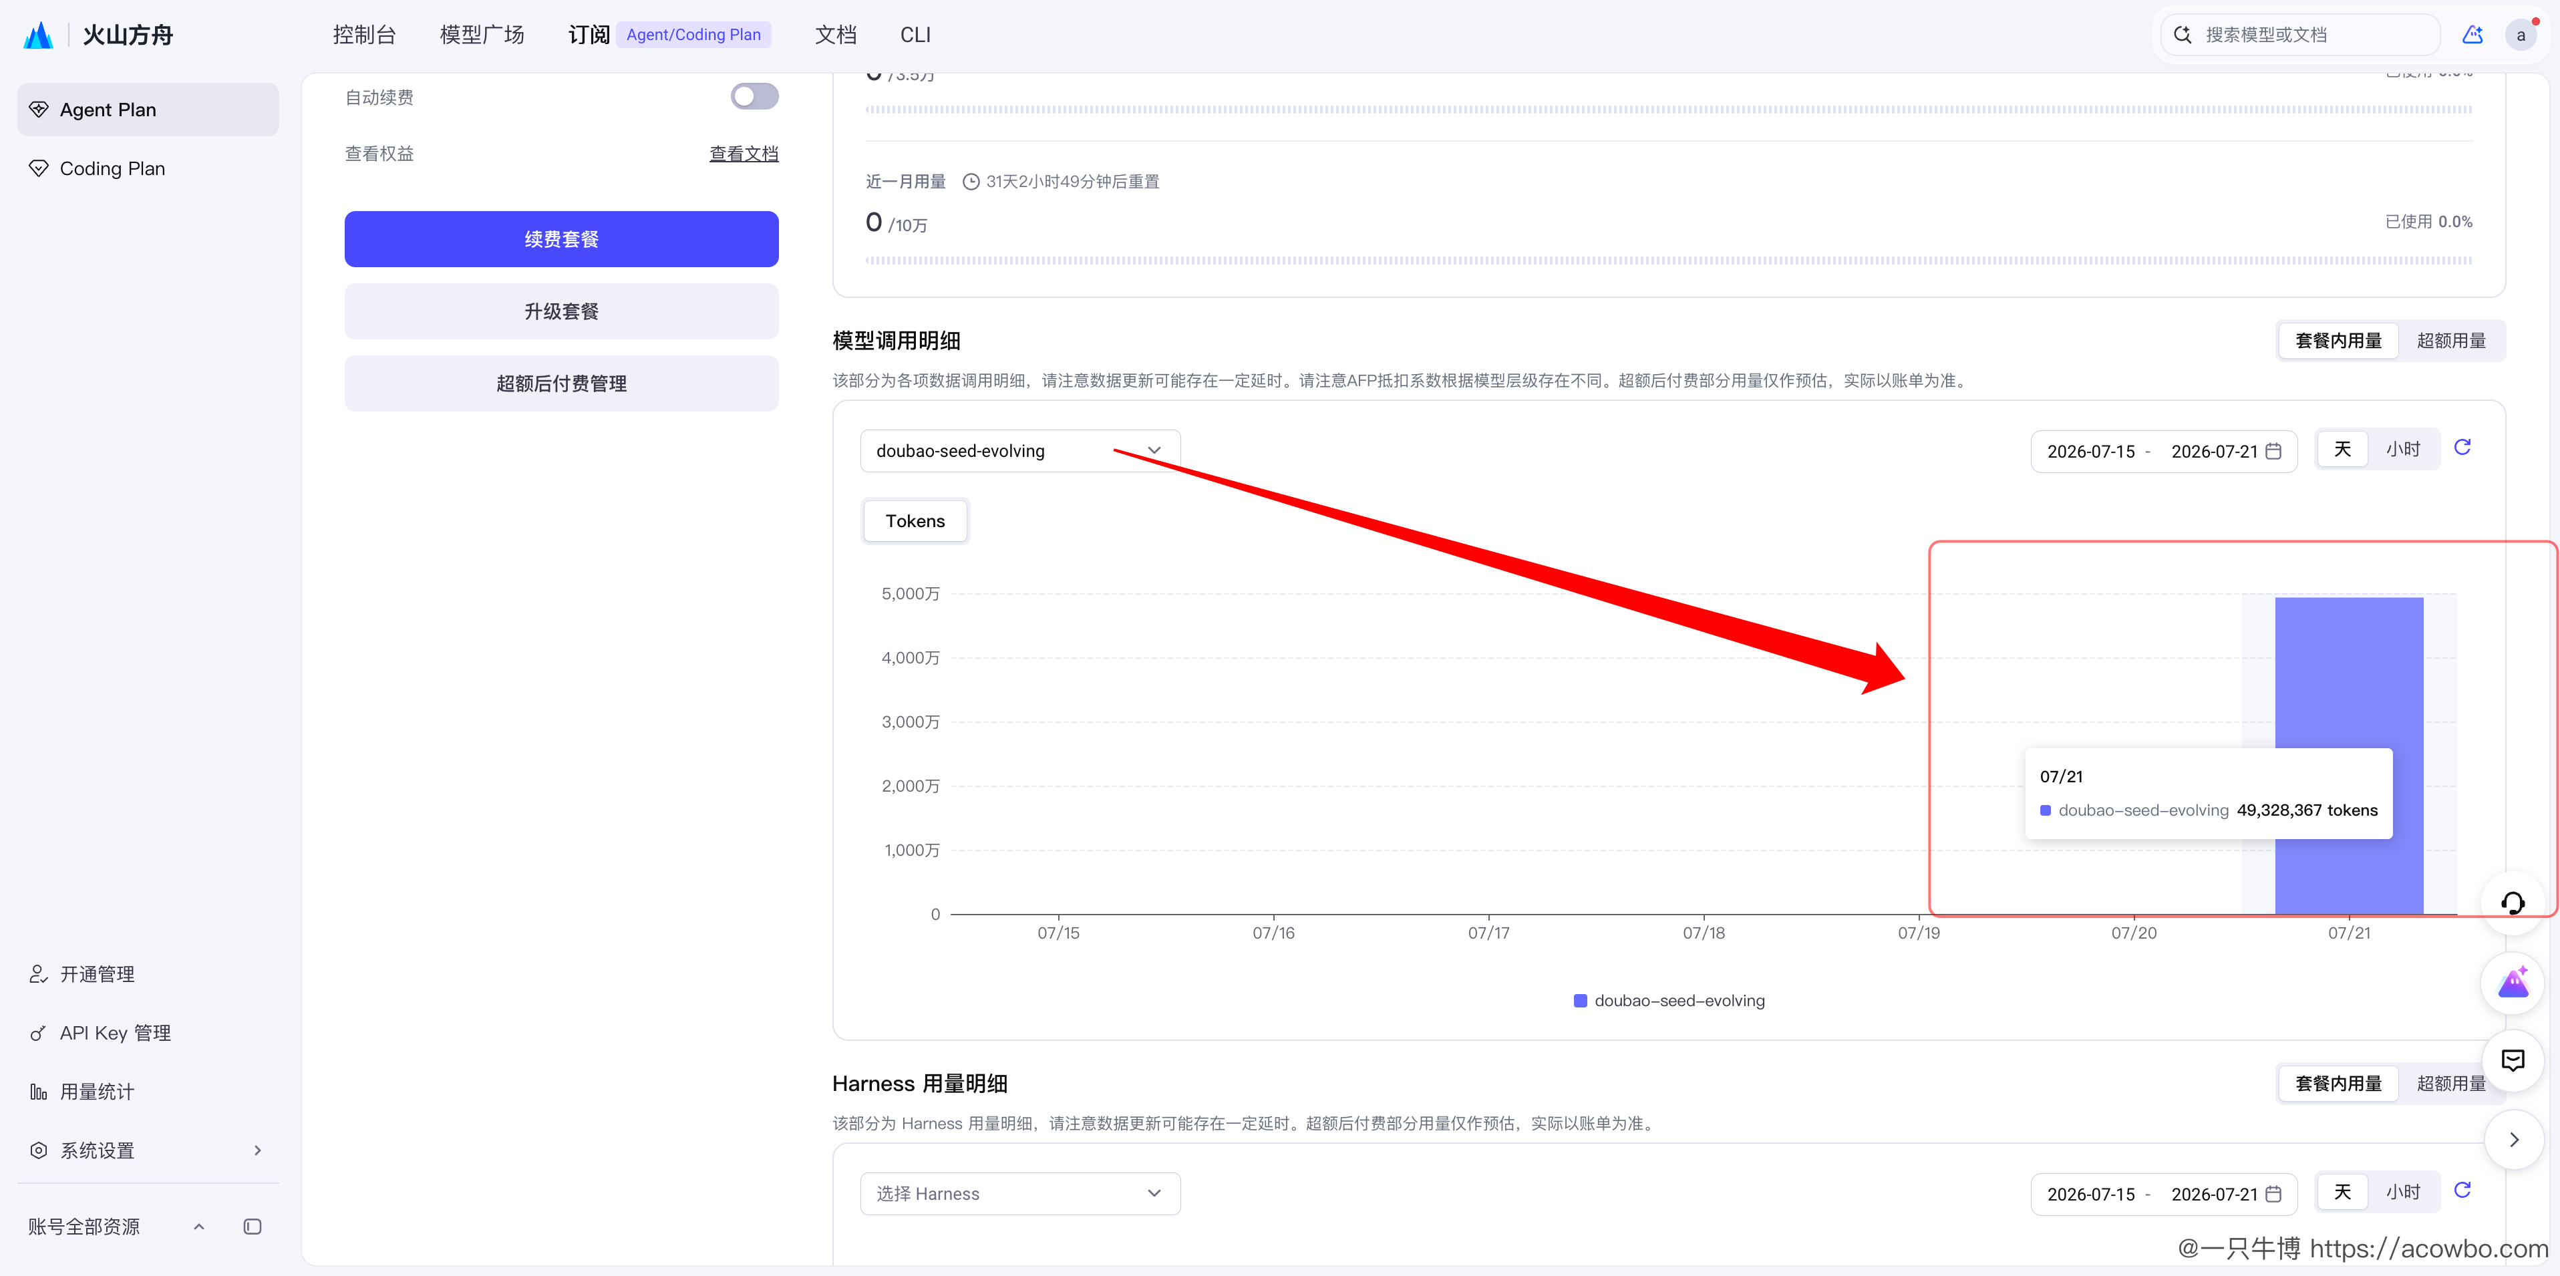Open model chart start date 2026-07-15
Image resolution: width=2560 pixels, height=1276 pixels.
[2091, 451]
